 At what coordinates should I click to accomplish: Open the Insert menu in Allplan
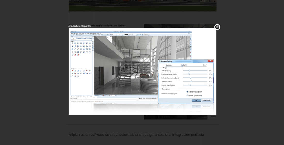pos(80,33)
